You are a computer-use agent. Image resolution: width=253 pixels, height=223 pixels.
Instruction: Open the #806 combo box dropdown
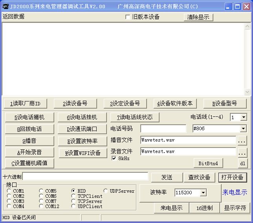tap(243, 129)
